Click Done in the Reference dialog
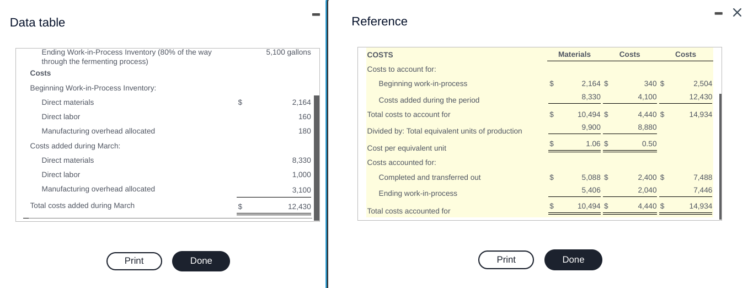 573,260
